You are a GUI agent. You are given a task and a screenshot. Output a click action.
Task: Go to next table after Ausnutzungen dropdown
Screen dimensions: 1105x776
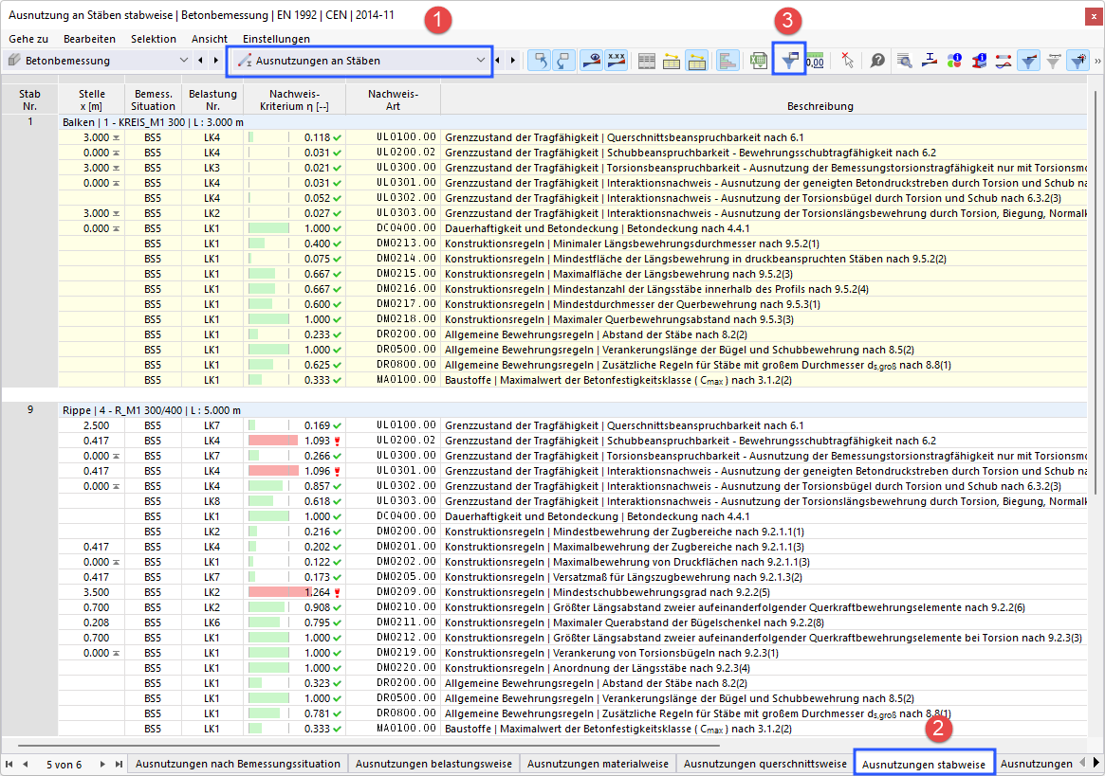click(513, 61)
